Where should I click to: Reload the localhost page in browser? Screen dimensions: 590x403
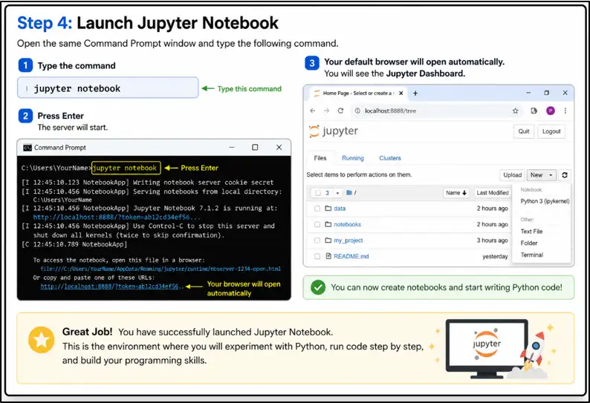340,111
